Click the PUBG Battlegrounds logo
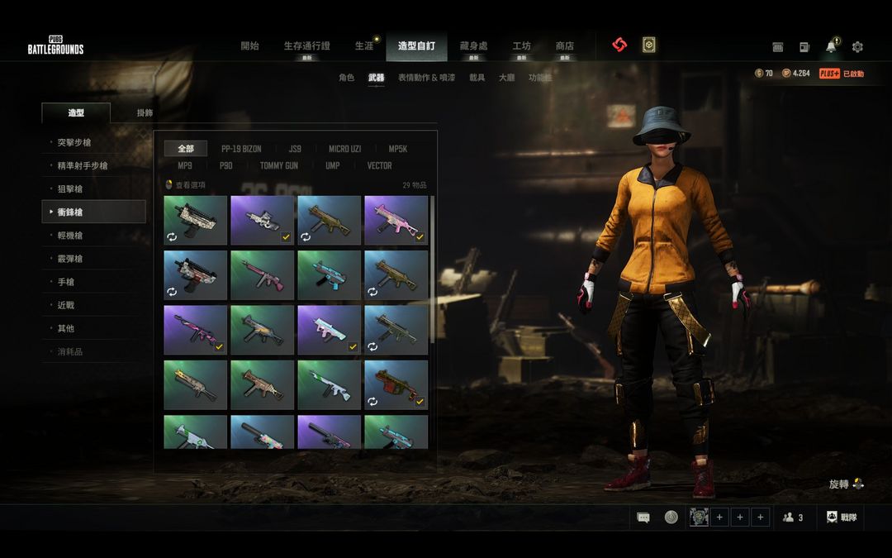 (56, 45)
